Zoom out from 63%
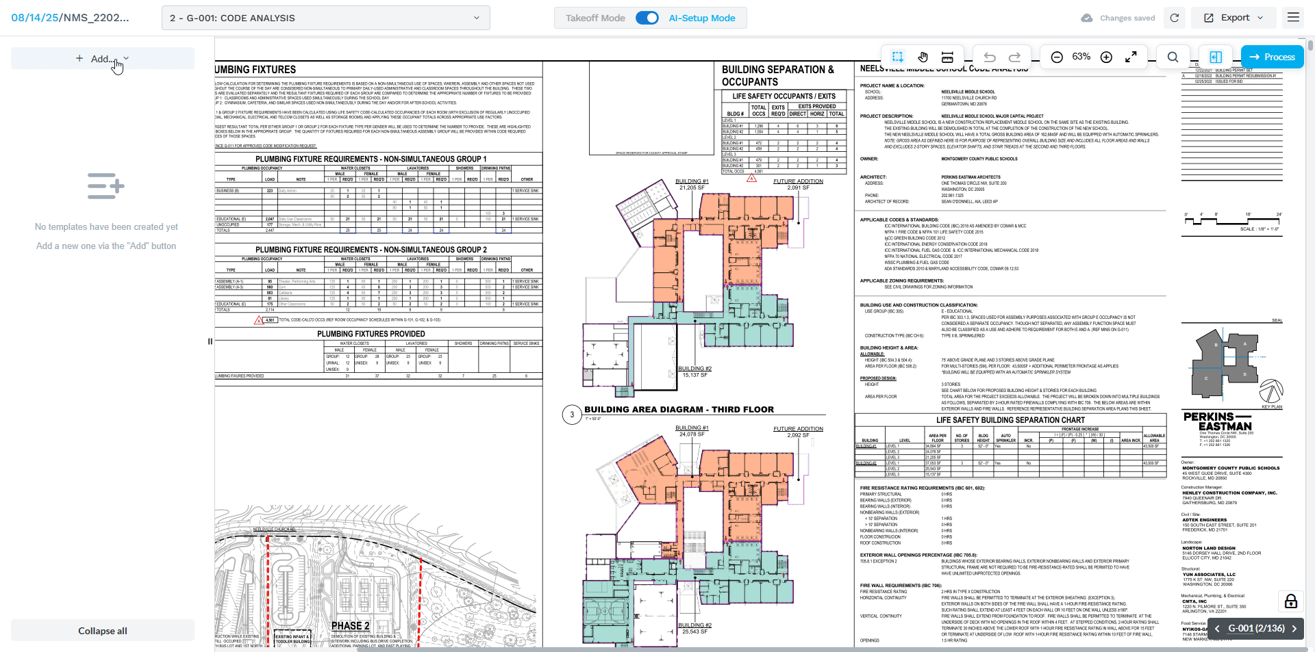Screen dimensions: 1315x652 pyautogui.click(x=1057, y=57)
